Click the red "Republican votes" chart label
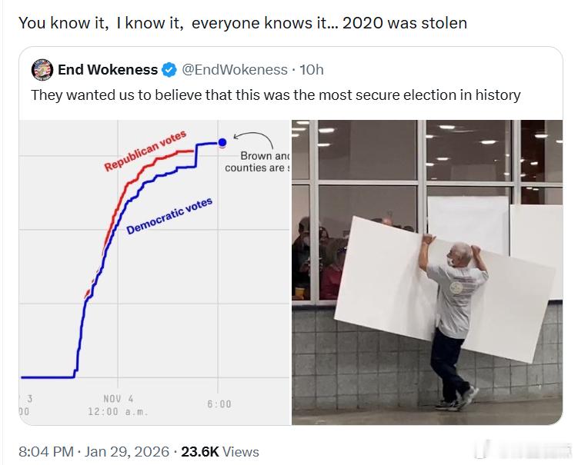This screenshot has width=578, height=465. 145,151
